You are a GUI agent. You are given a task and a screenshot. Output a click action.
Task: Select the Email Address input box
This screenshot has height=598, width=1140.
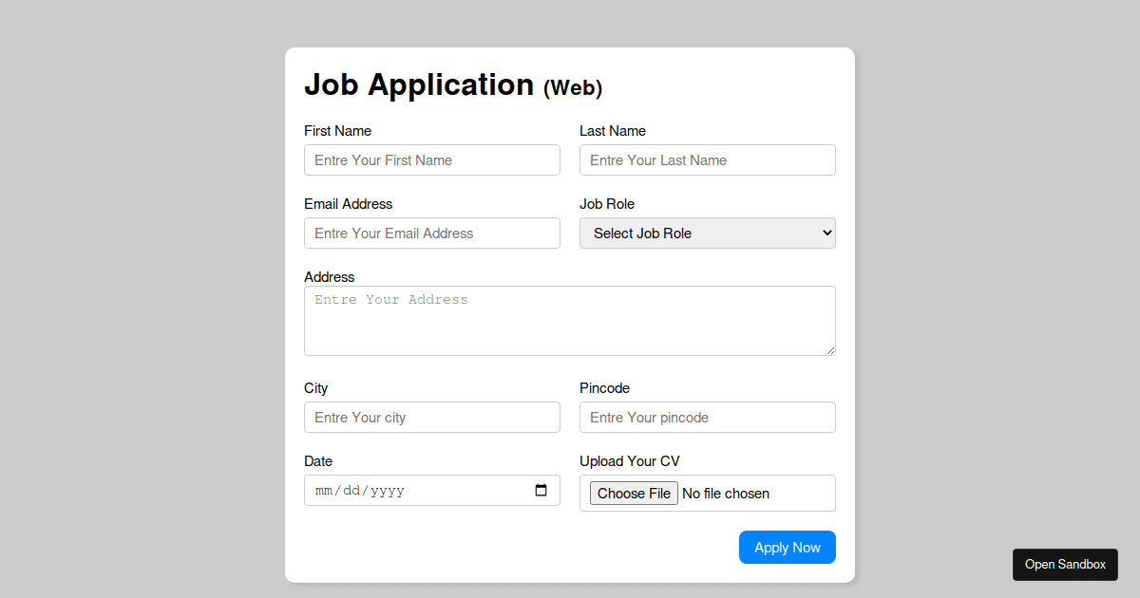point(432,233)
